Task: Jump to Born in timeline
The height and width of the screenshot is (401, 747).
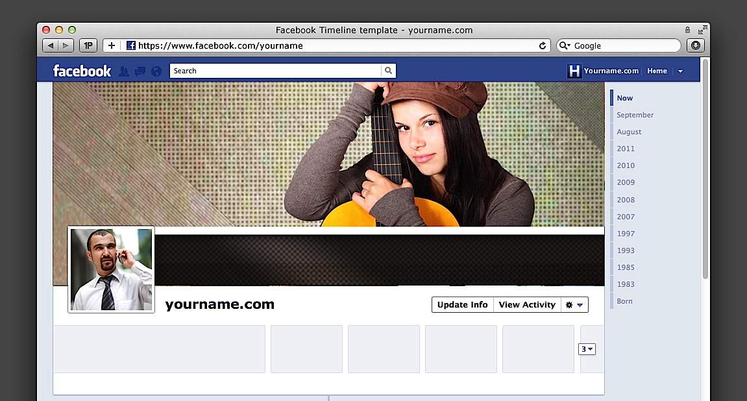Action: point(624,301)
